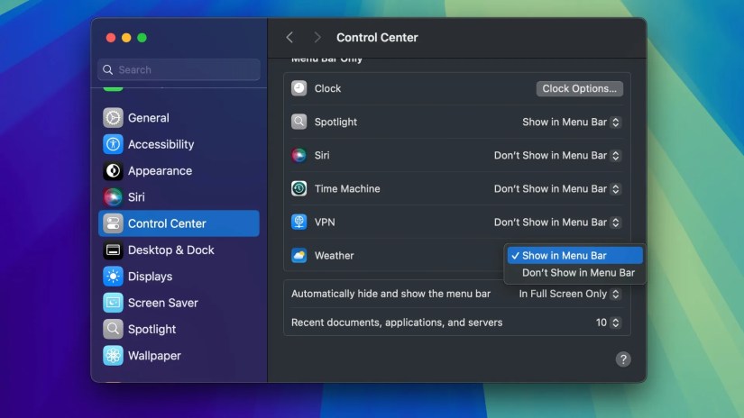
Task: Select Appearance label in sidebar
Action: click(160, 170)
